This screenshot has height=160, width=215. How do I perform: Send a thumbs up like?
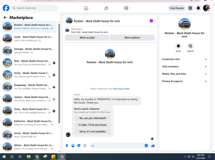[153, 145]
